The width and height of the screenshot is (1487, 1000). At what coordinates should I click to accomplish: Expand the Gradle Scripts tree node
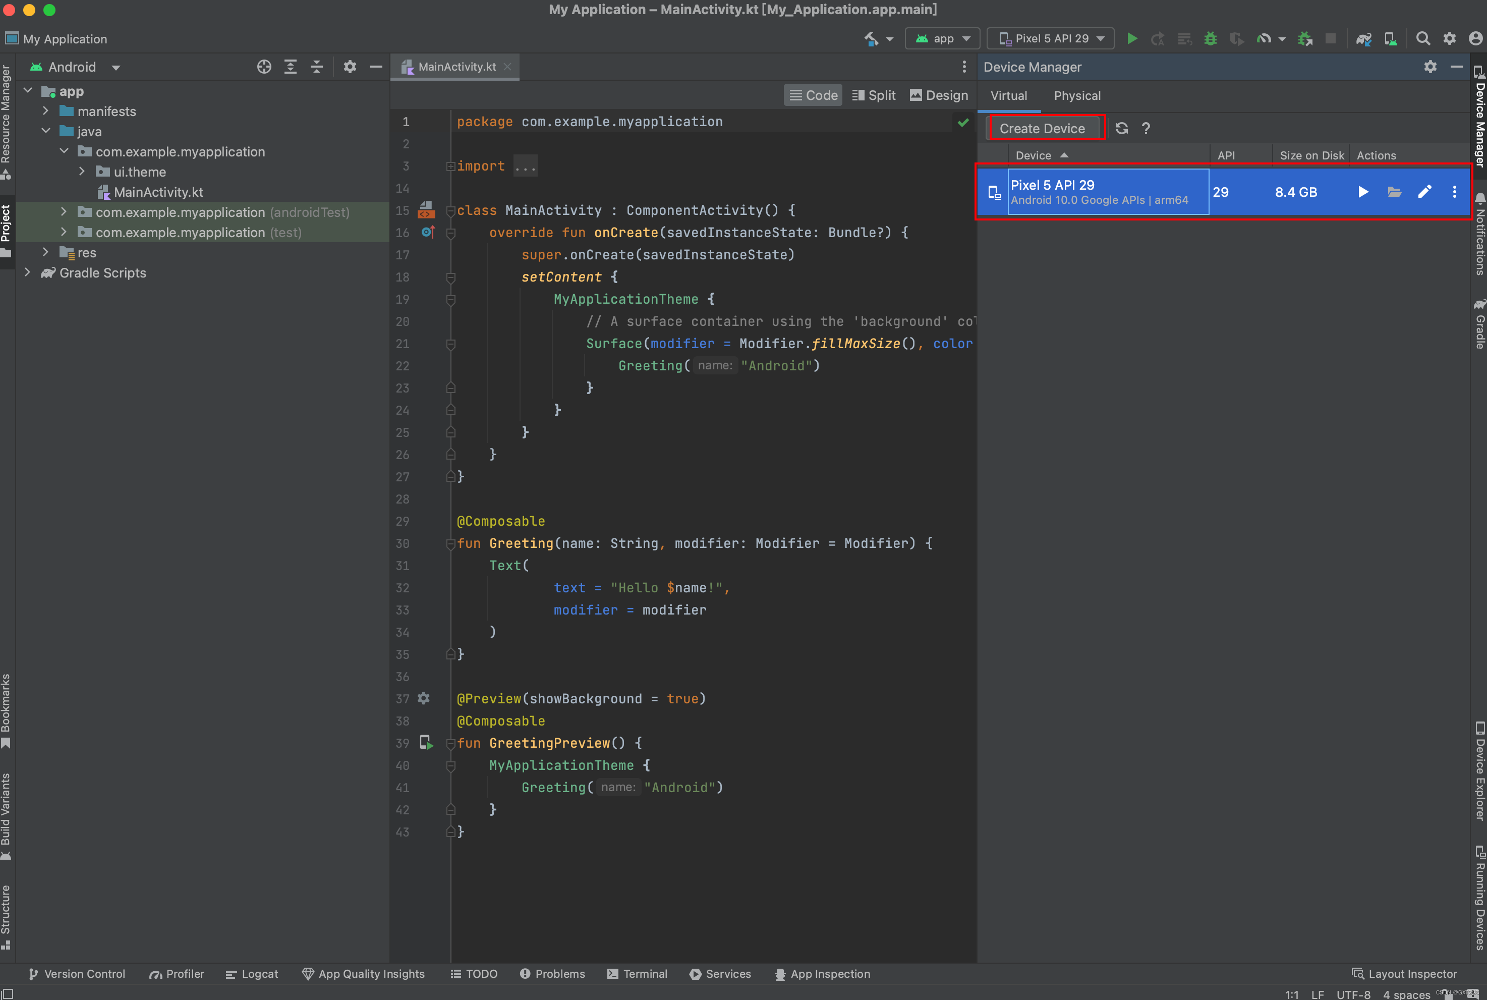(x=27, y=273)
